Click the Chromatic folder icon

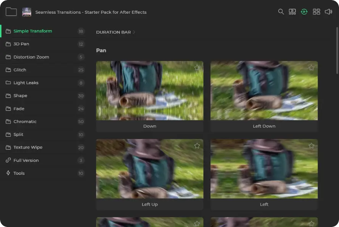(8, 121)
